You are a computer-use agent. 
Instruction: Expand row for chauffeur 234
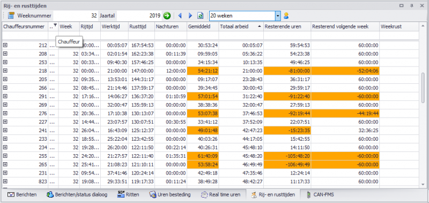click(x=5, y=147)
